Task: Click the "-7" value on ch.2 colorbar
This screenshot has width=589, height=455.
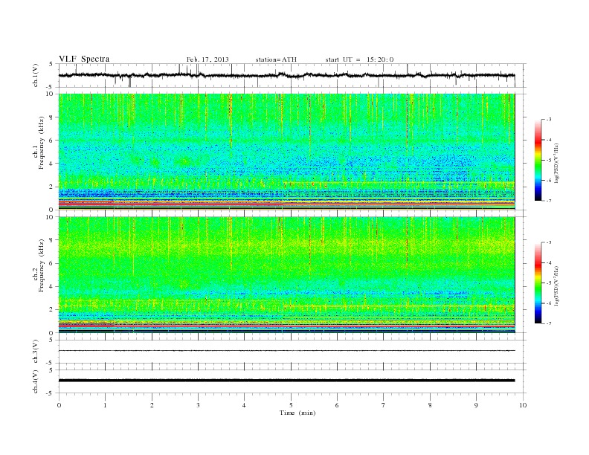Action: 548,323
